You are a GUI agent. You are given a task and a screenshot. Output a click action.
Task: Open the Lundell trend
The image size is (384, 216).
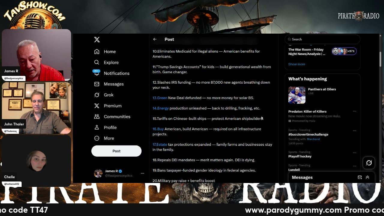point(294,170)
